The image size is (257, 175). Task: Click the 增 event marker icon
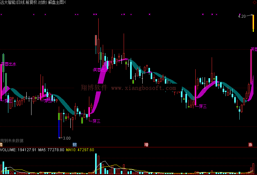tap(146, 145)
